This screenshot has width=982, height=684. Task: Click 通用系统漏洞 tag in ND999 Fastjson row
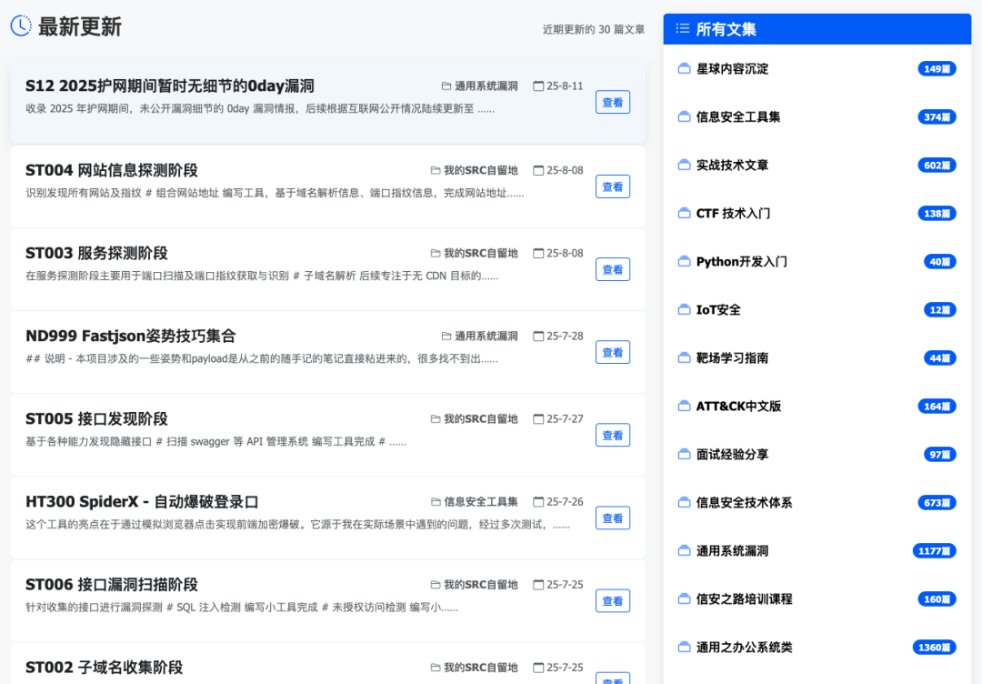point(486,337)
